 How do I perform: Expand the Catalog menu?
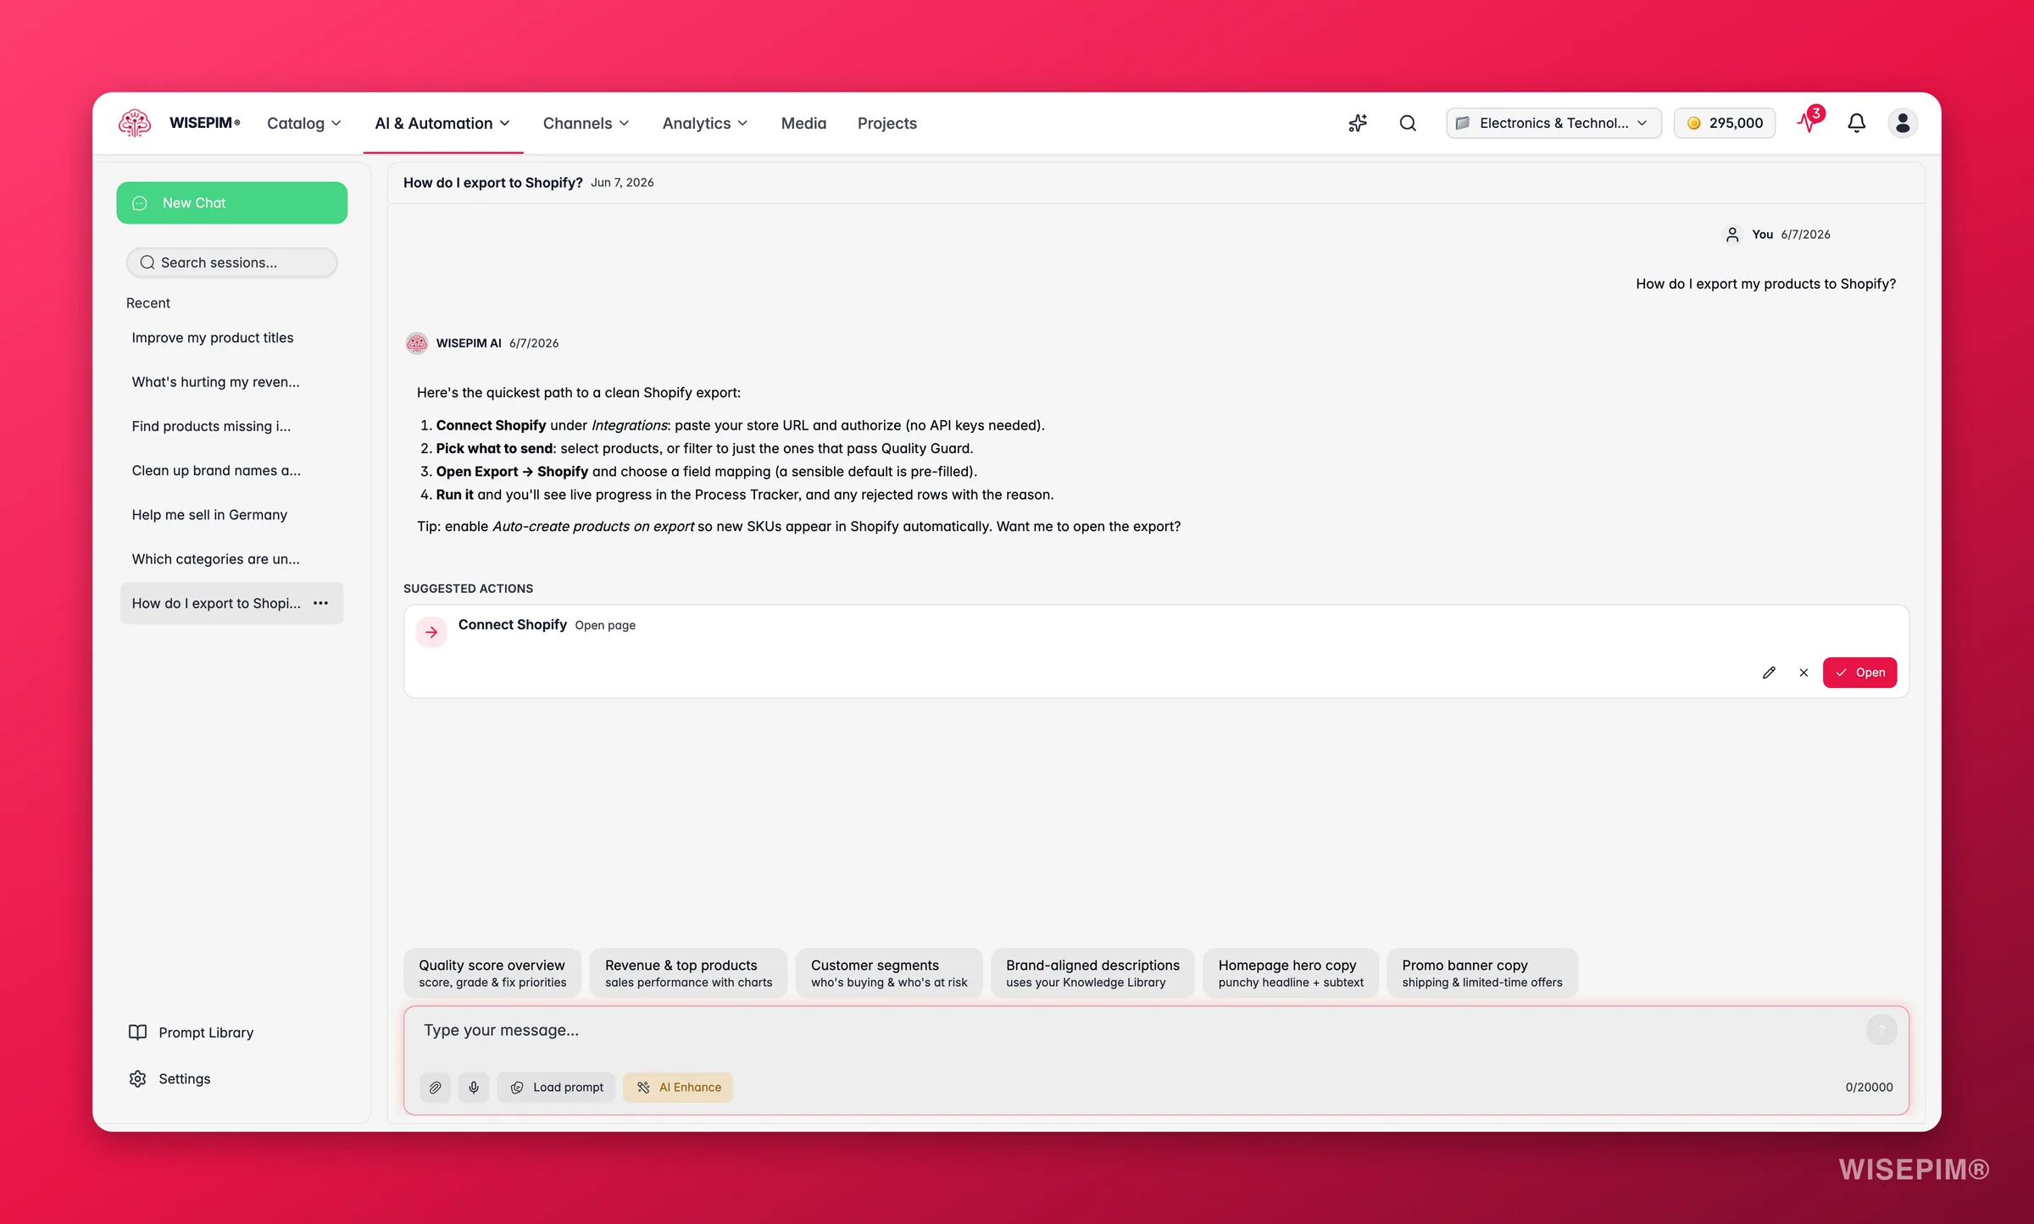click(303, 123)
